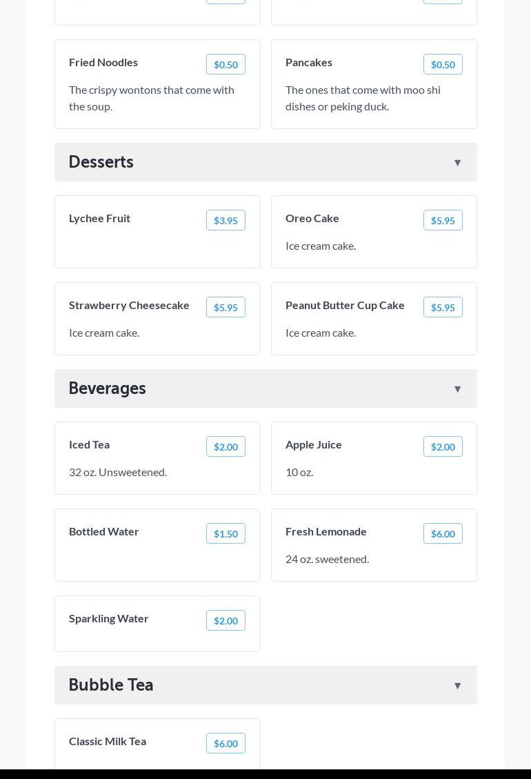Click the Classic Milk Tea $6.00 price
This screenshot has height=779, width=531.
(x=226, y=743)
